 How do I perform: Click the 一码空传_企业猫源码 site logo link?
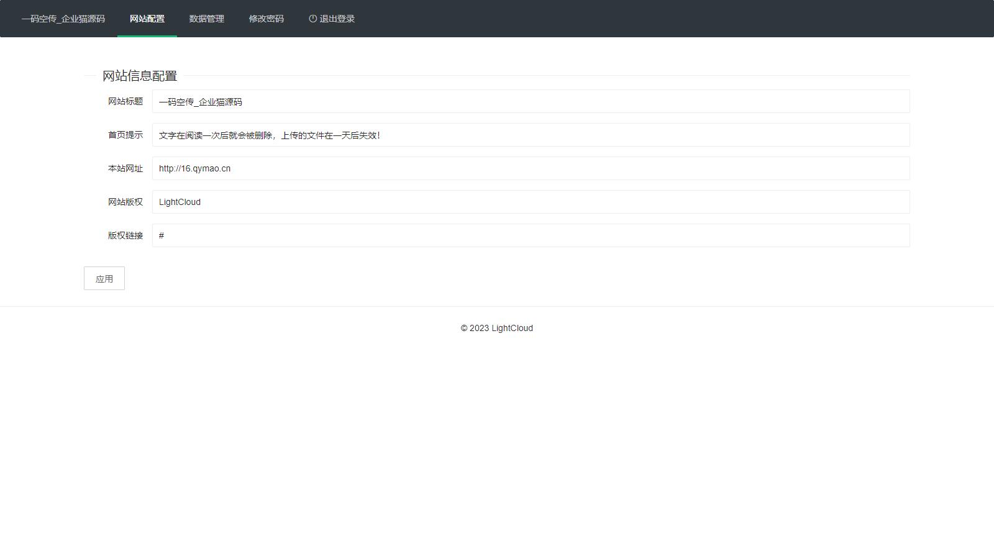click(63, 19)
